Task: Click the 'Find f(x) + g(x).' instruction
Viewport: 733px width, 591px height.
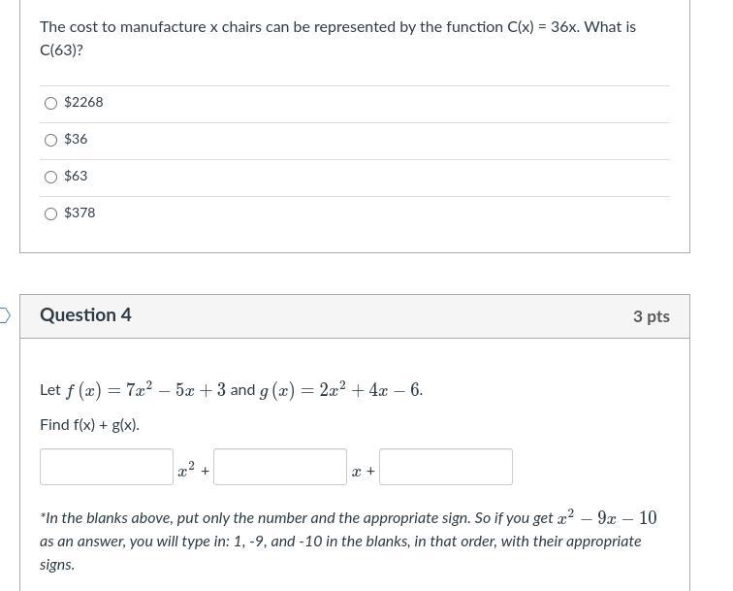Action: coord(89,425)
